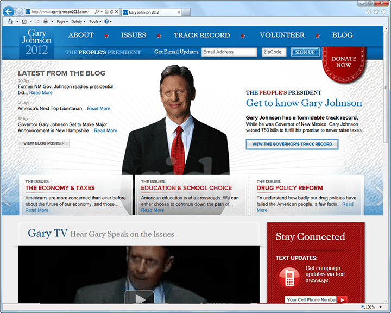Click the VIEW BLOG POSTS button
This screenshot has width=391, height=313.
click(43, 143)
